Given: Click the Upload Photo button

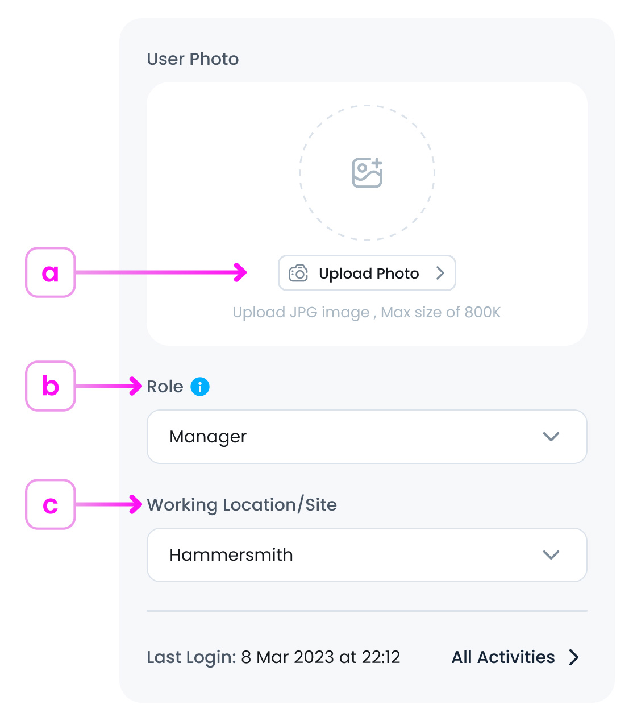Looking at the screenshot, I should click(367, 273).
